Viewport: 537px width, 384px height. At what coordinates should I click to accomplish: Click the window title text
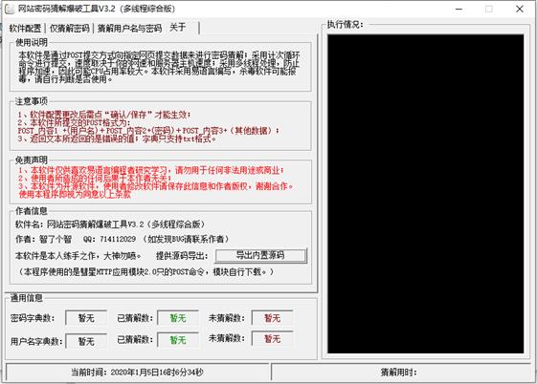[x=97, y=9]
